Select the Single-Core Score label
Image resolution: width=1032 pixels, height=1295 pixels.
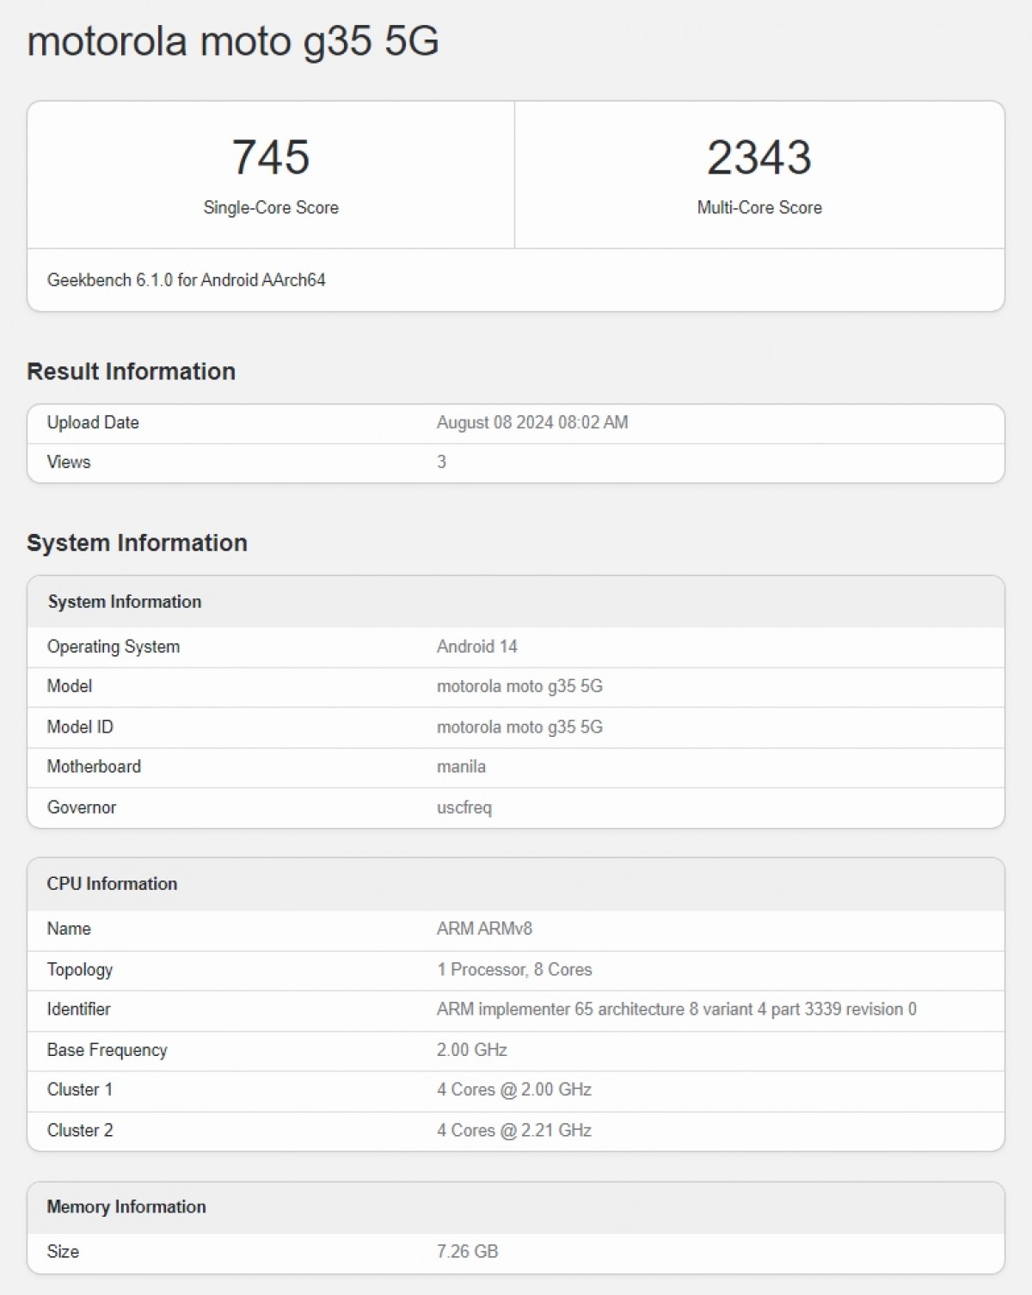(270, 207)
